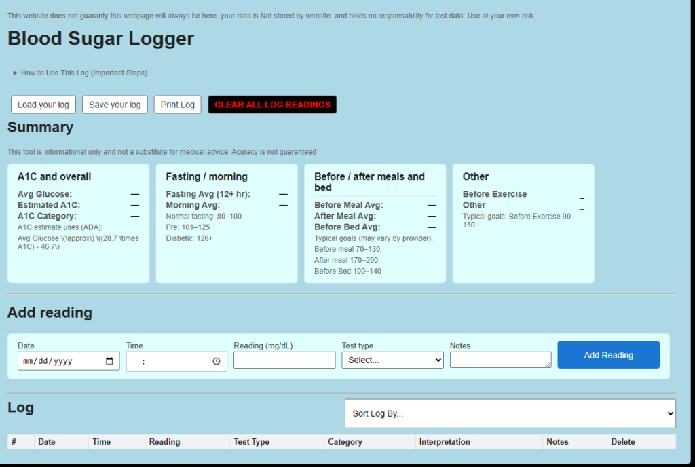Click the Fasting / morning card title
The image size is (695, 467).
point(206,176)
